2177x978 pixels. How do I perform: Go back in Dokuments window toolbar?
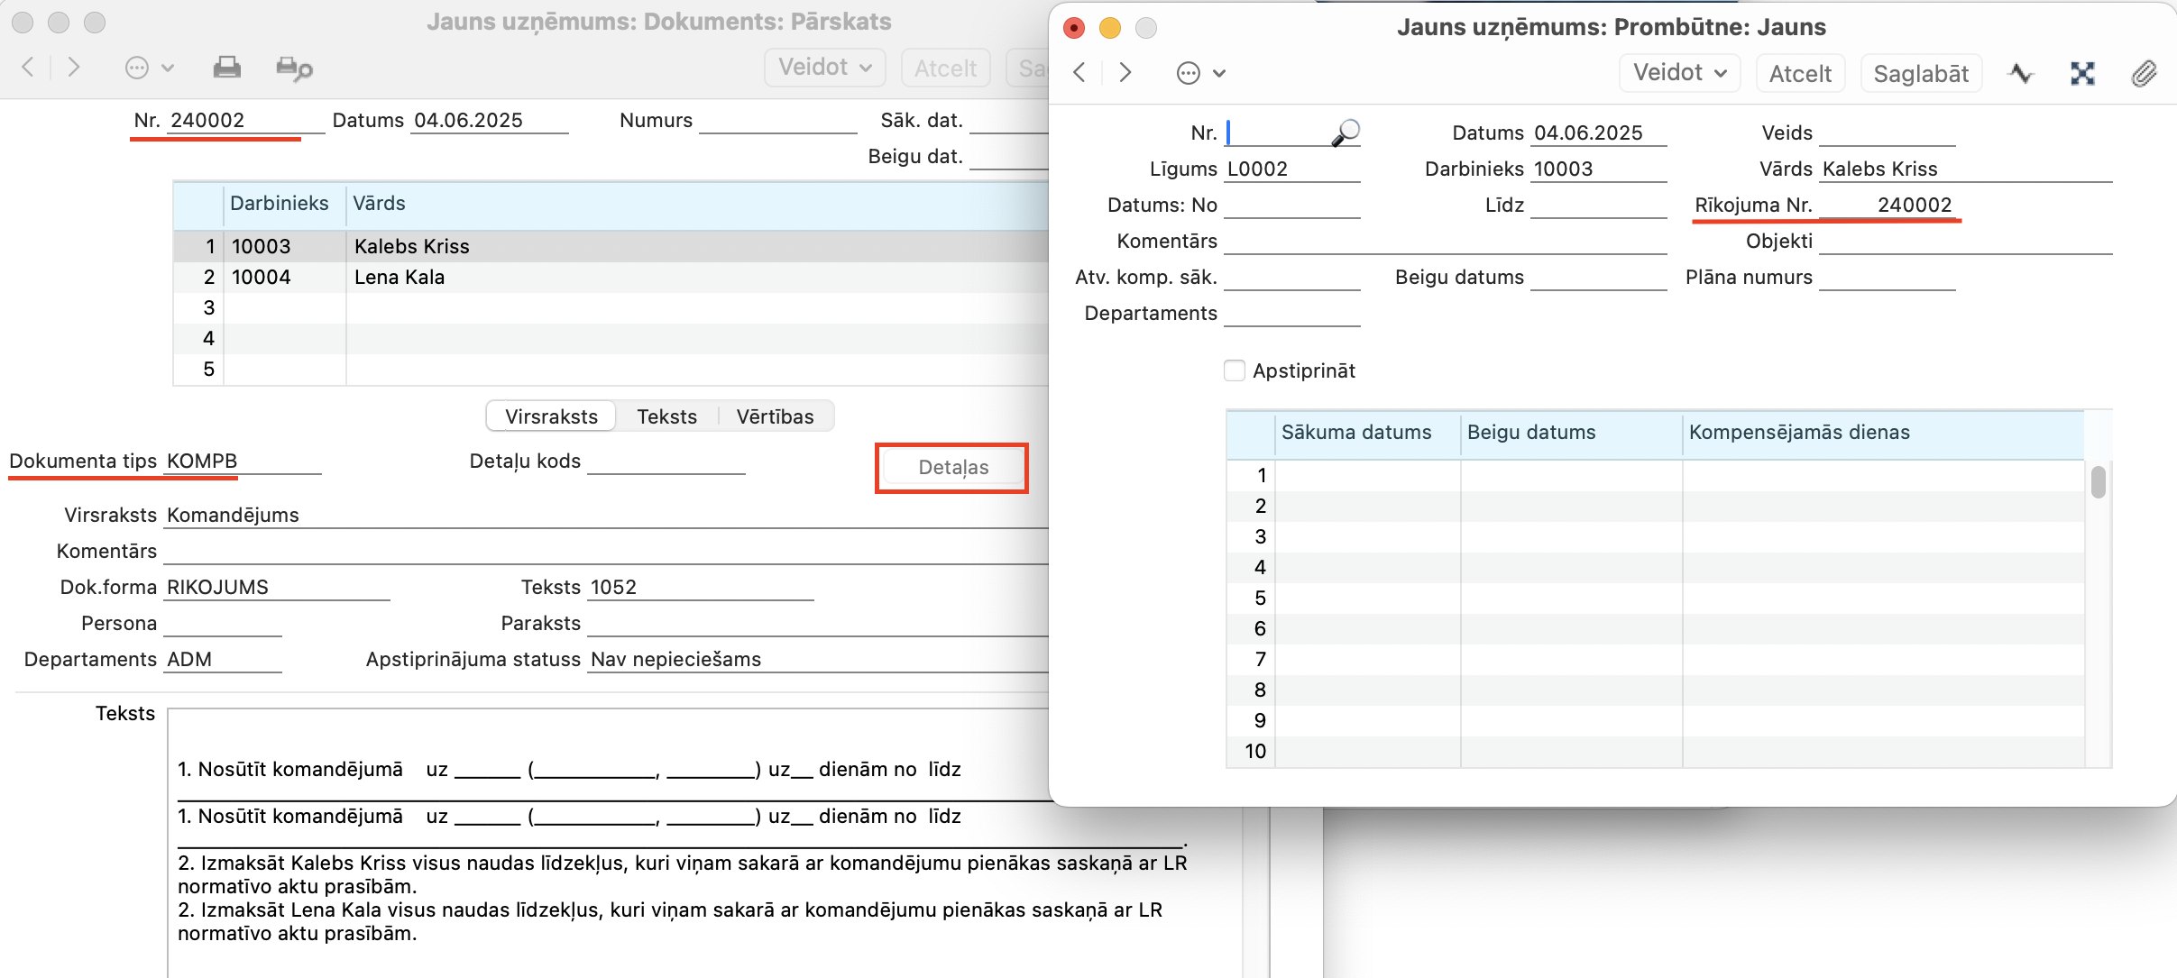[28, 68]
